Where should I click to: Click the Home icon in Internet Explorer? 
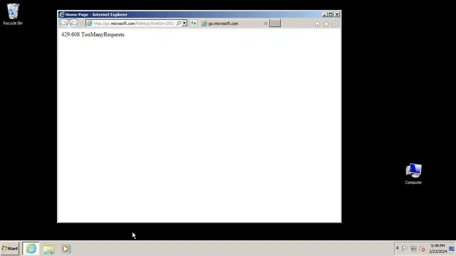[317, 24]
